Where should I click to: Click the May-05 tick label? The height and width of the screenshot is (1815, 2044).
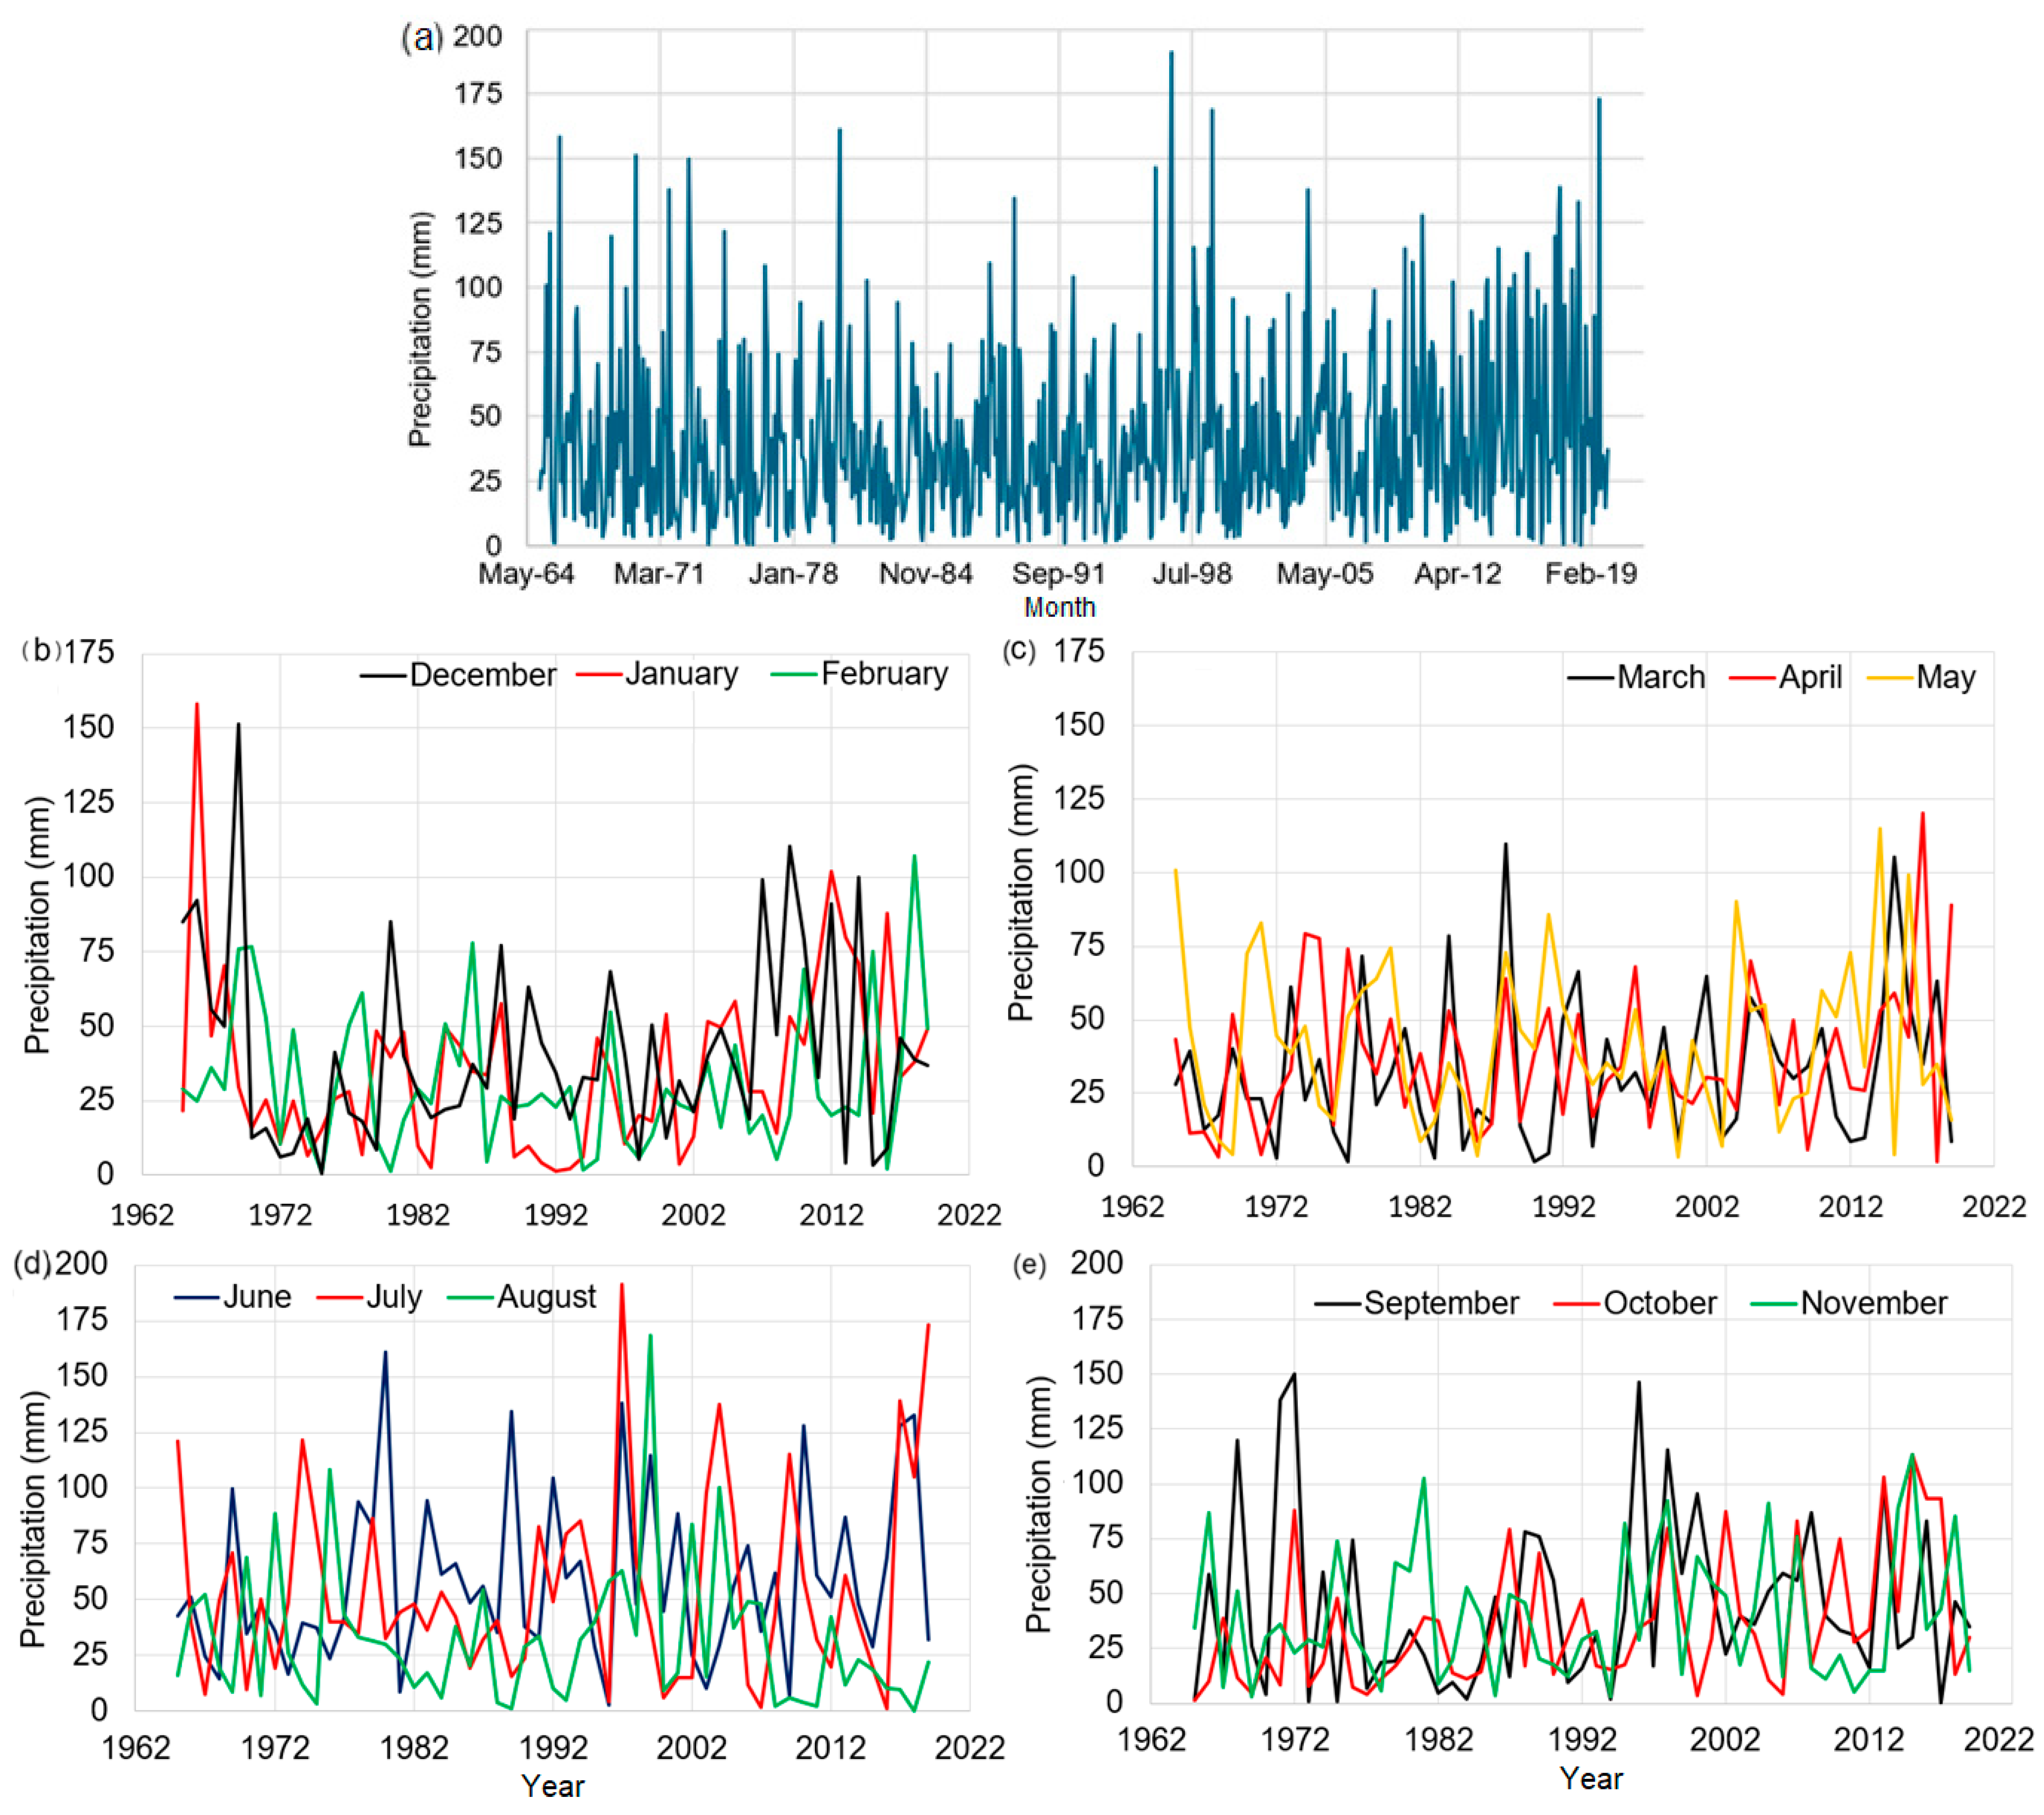coord(1325,573)
